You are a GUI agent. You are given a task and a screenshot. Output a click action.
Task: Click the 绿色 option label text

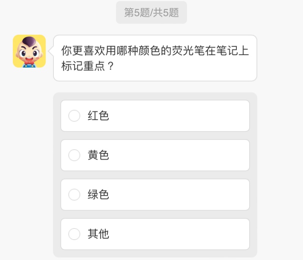click(98, 195)
